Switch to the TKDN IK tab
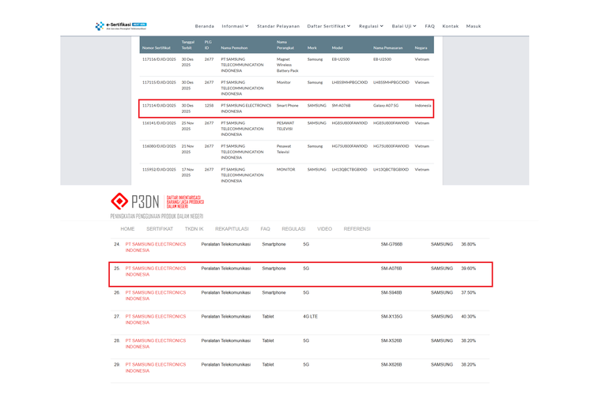 pos(195,228)
